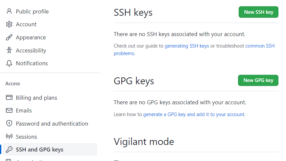Image resolution: width=286 pixels, height=161 pixels.
Task: Switch to the Appearance text label
Action: (x=31, y=37)
